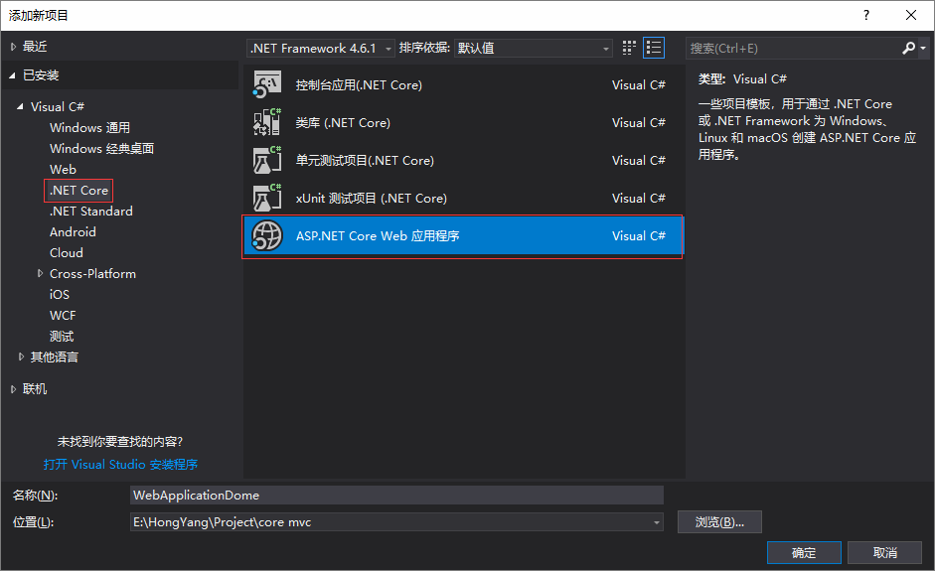The width and height of the screenshot is (935, 571).
Task: Click the search magnifier icon
Action: pyautogui.click(x=908, y=48)
